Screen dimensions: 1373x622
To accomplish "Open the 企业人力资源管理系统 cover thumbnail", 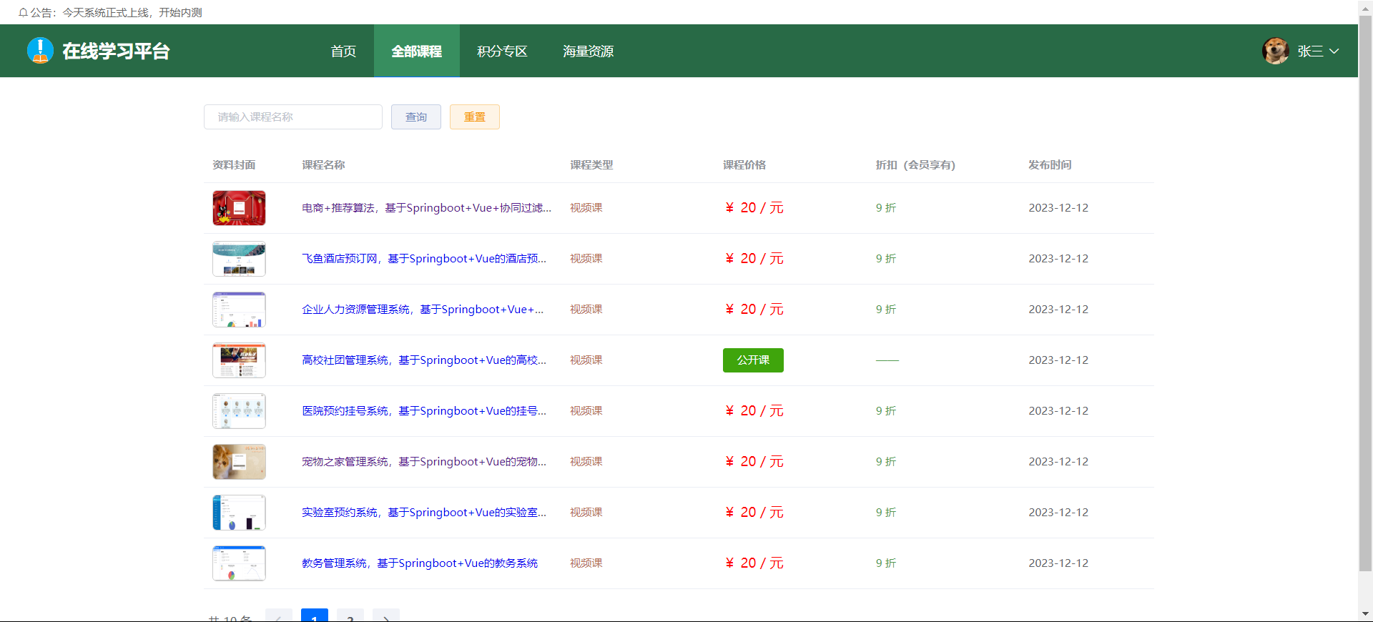I will click(239, 310).
